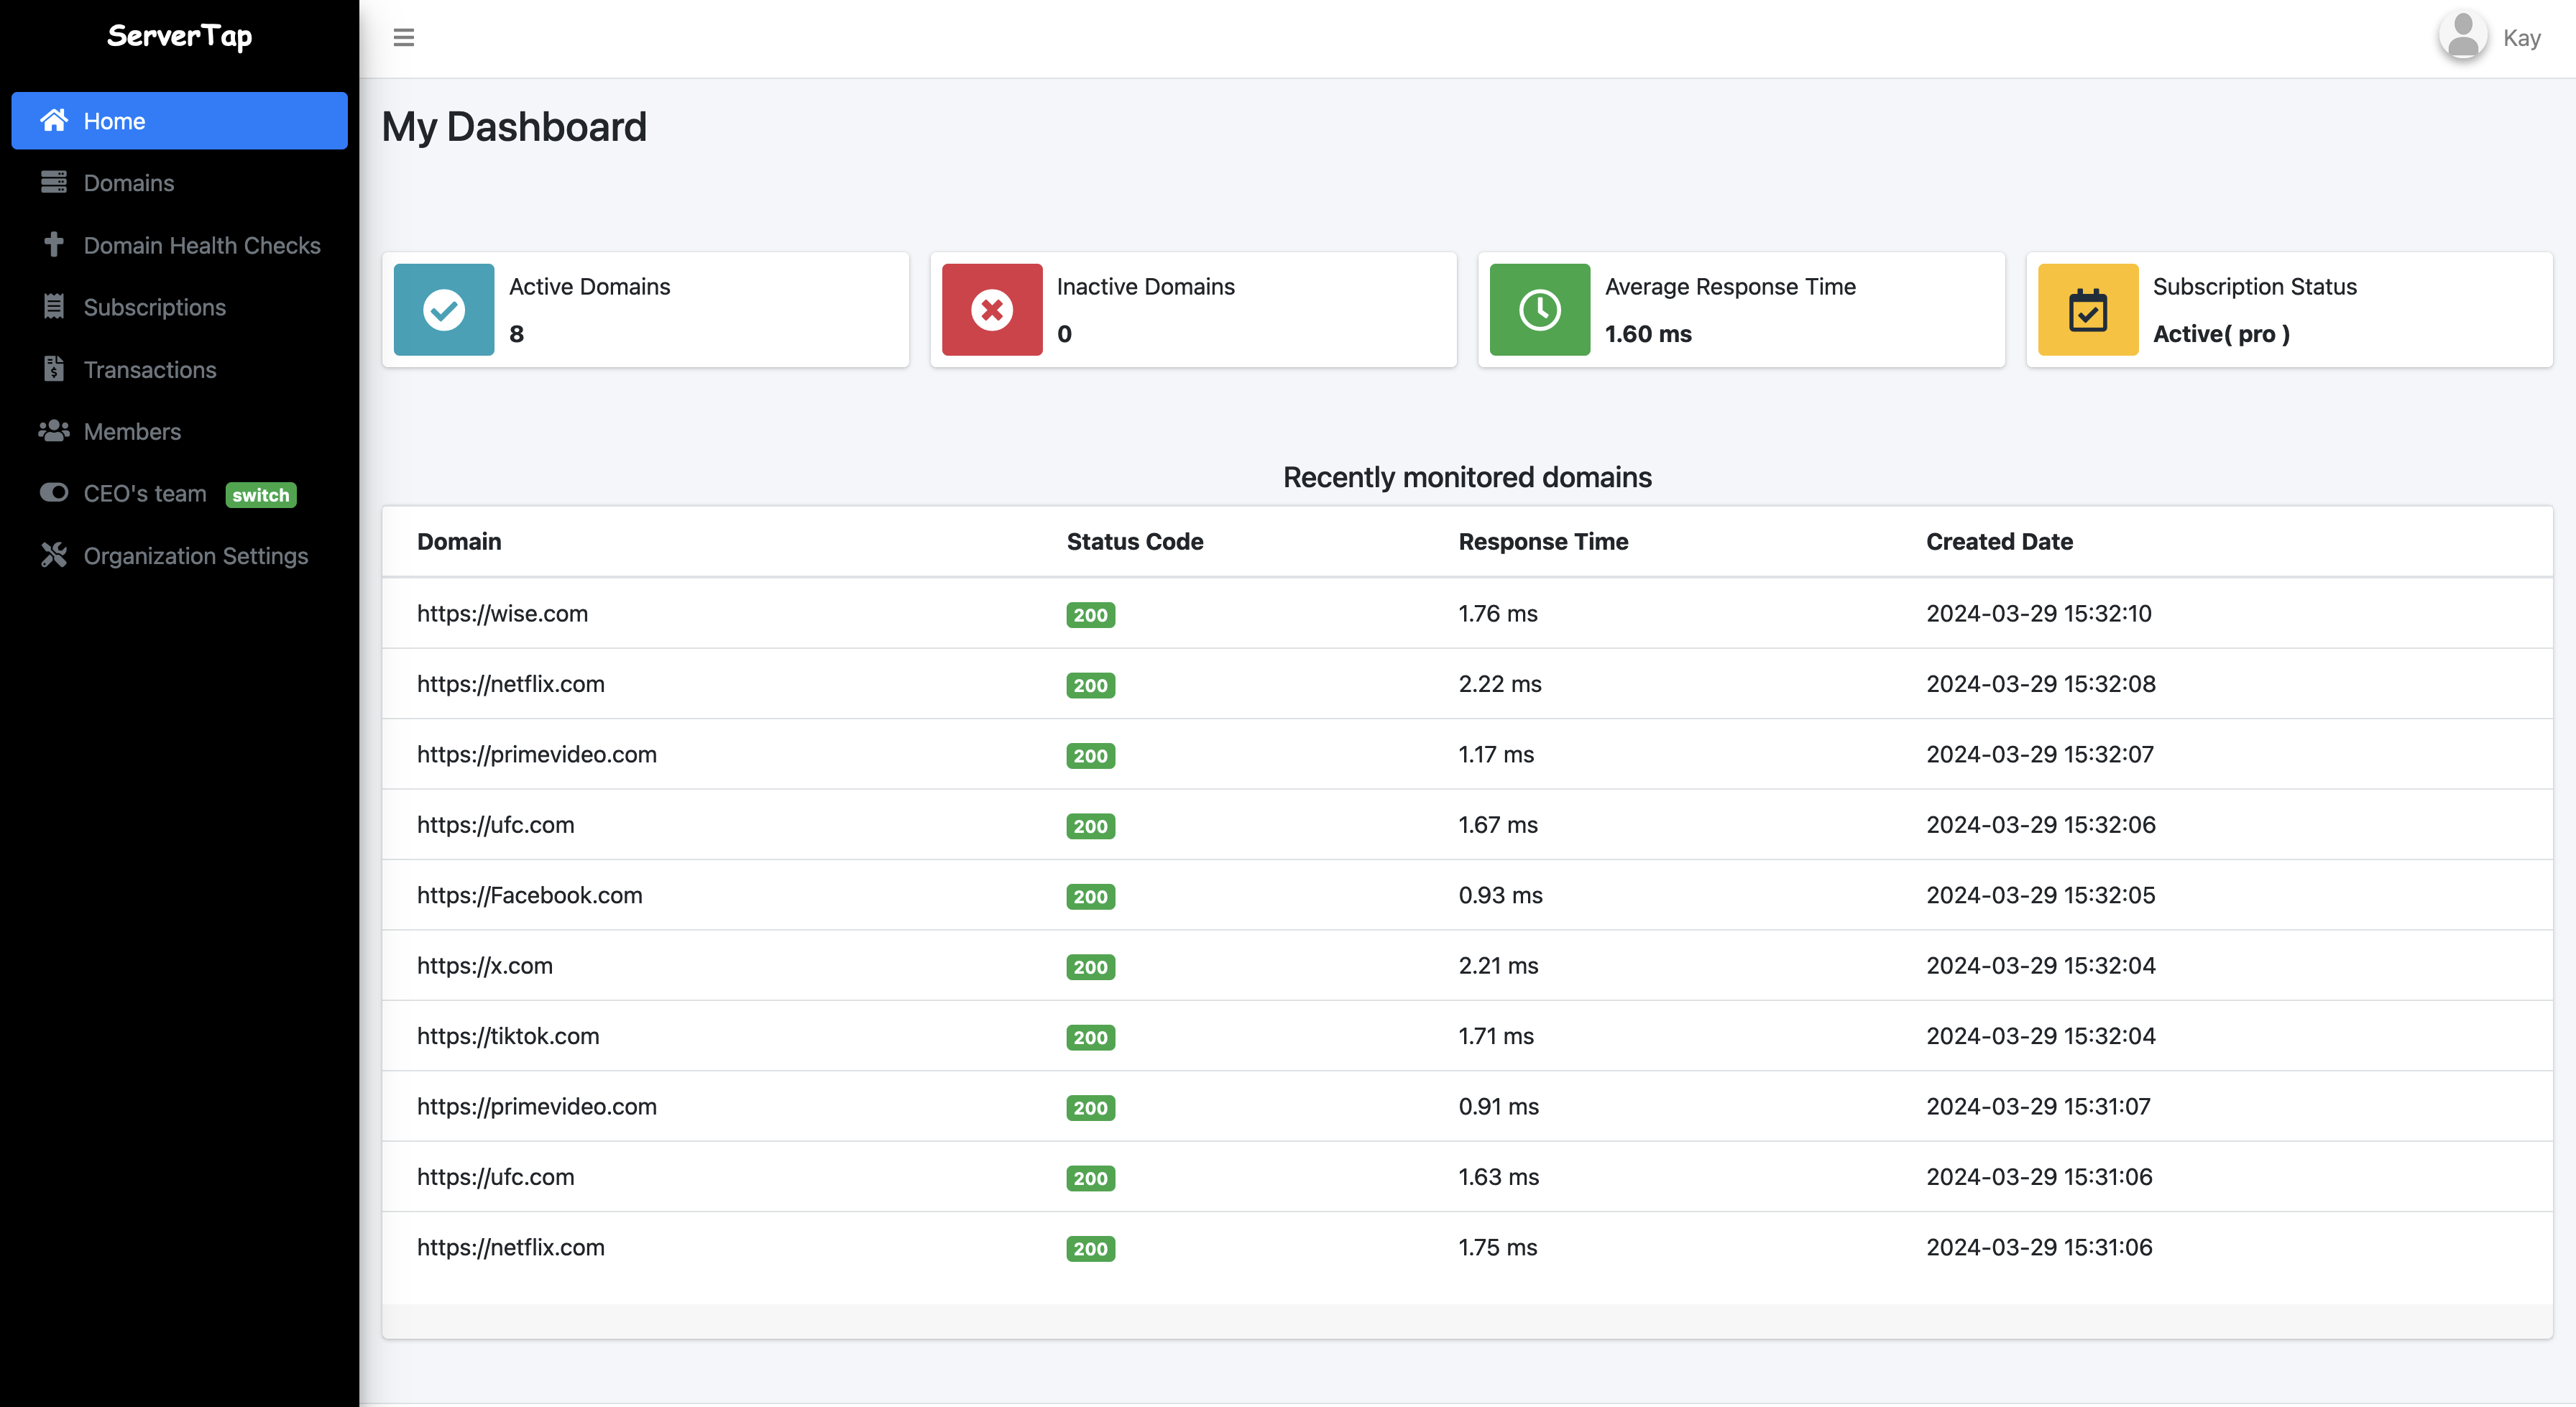Click date 2024-03-29 15:32:05

click(2041, 895)
